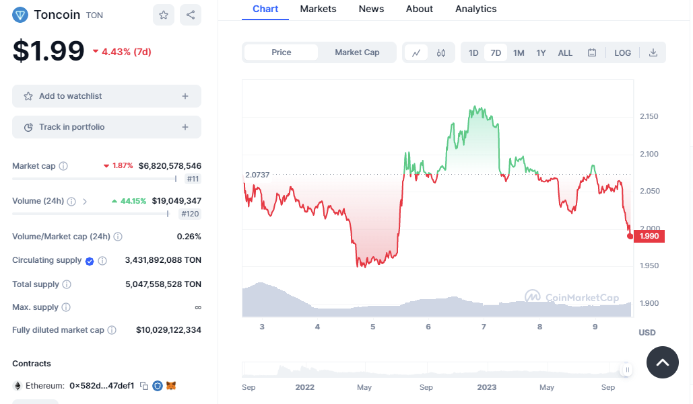
Task: Click the $1.99 price value
Action: 48,51
